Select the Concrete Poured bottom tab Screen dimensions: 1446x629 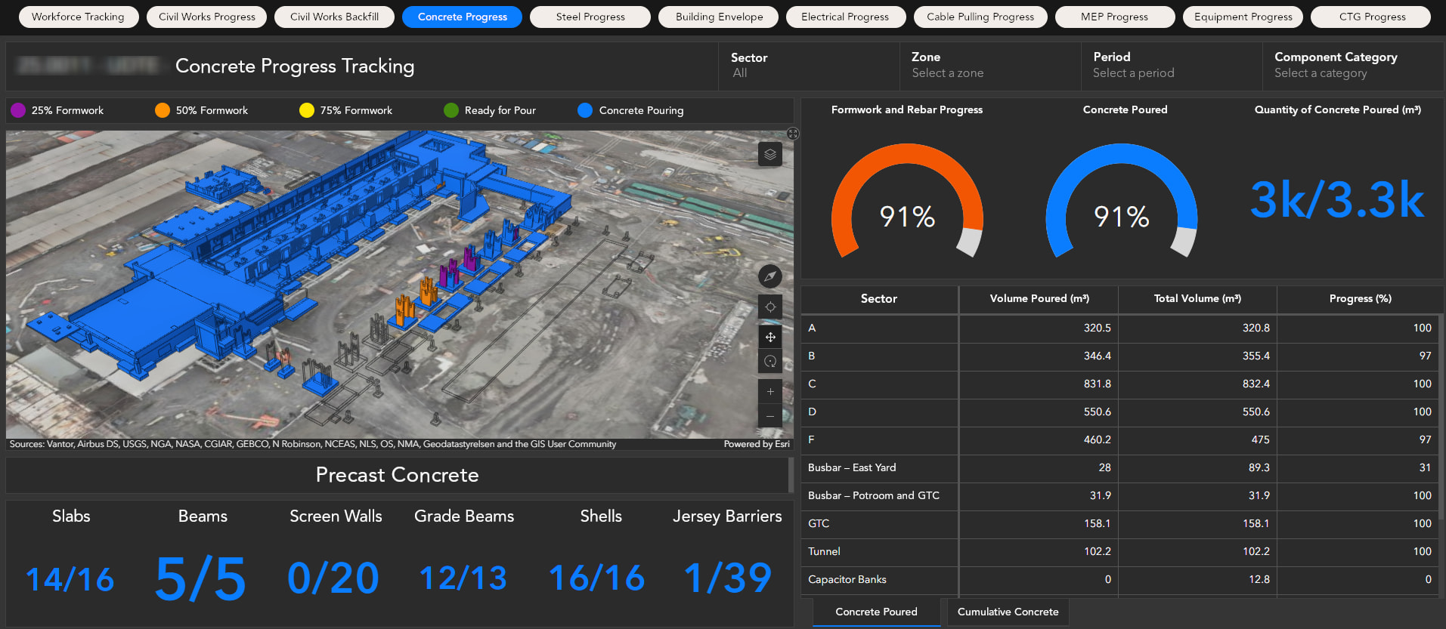pyautogui.click(x=876, y=612)
